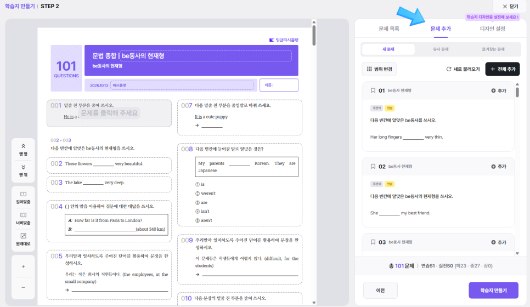
Task: Select question 010 at the bottom
Action: (240, 299)
